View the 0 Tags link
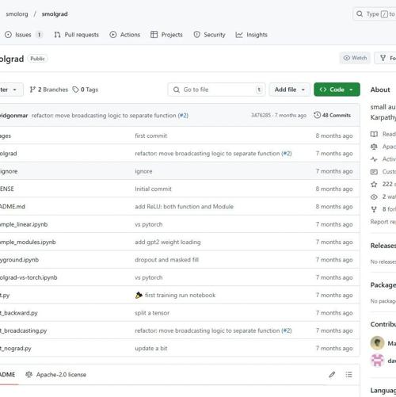This screenshot has width=396, height=397. [x=86, y=90]
